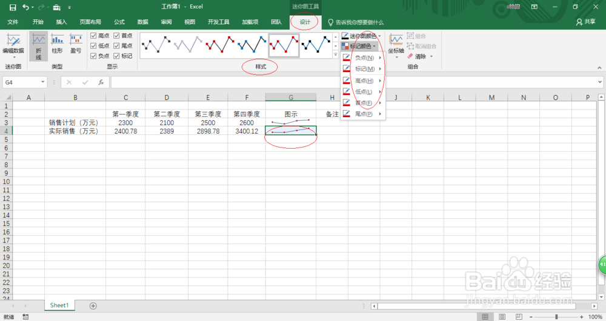Click the zoom in plus button

pyautogui.click(x=582, y=317)
